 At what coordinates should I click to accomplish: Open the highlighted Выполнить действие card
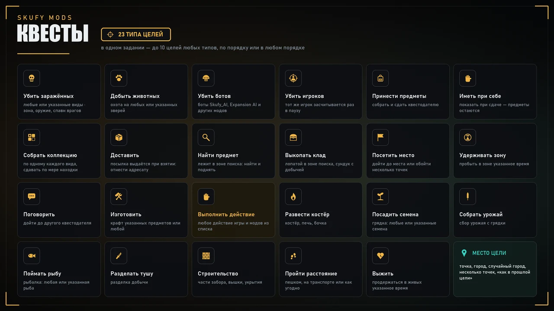233,210
